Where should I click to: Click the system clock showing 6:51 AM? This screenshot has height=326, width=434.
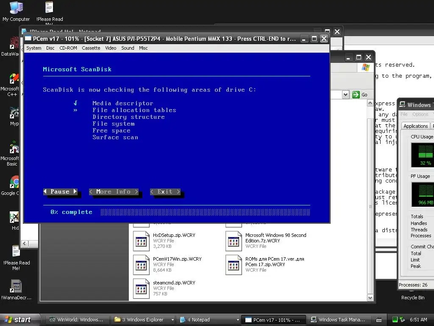418,320
